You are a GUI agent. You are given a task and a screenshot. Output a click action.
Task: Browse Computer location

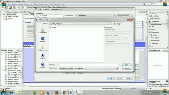point(43,57)
